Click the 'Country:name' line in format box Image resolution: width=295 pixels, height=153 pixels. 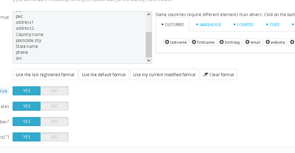pos(30,34)
